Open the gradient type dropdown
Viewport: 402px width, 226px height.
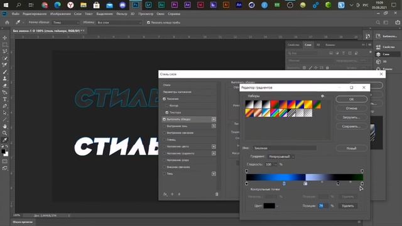[281, 156]
